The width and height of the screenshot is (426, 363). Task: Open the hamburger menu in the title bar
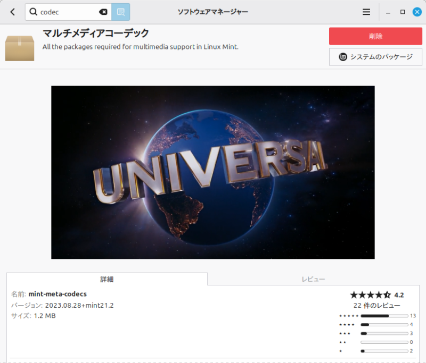[366, 12]
